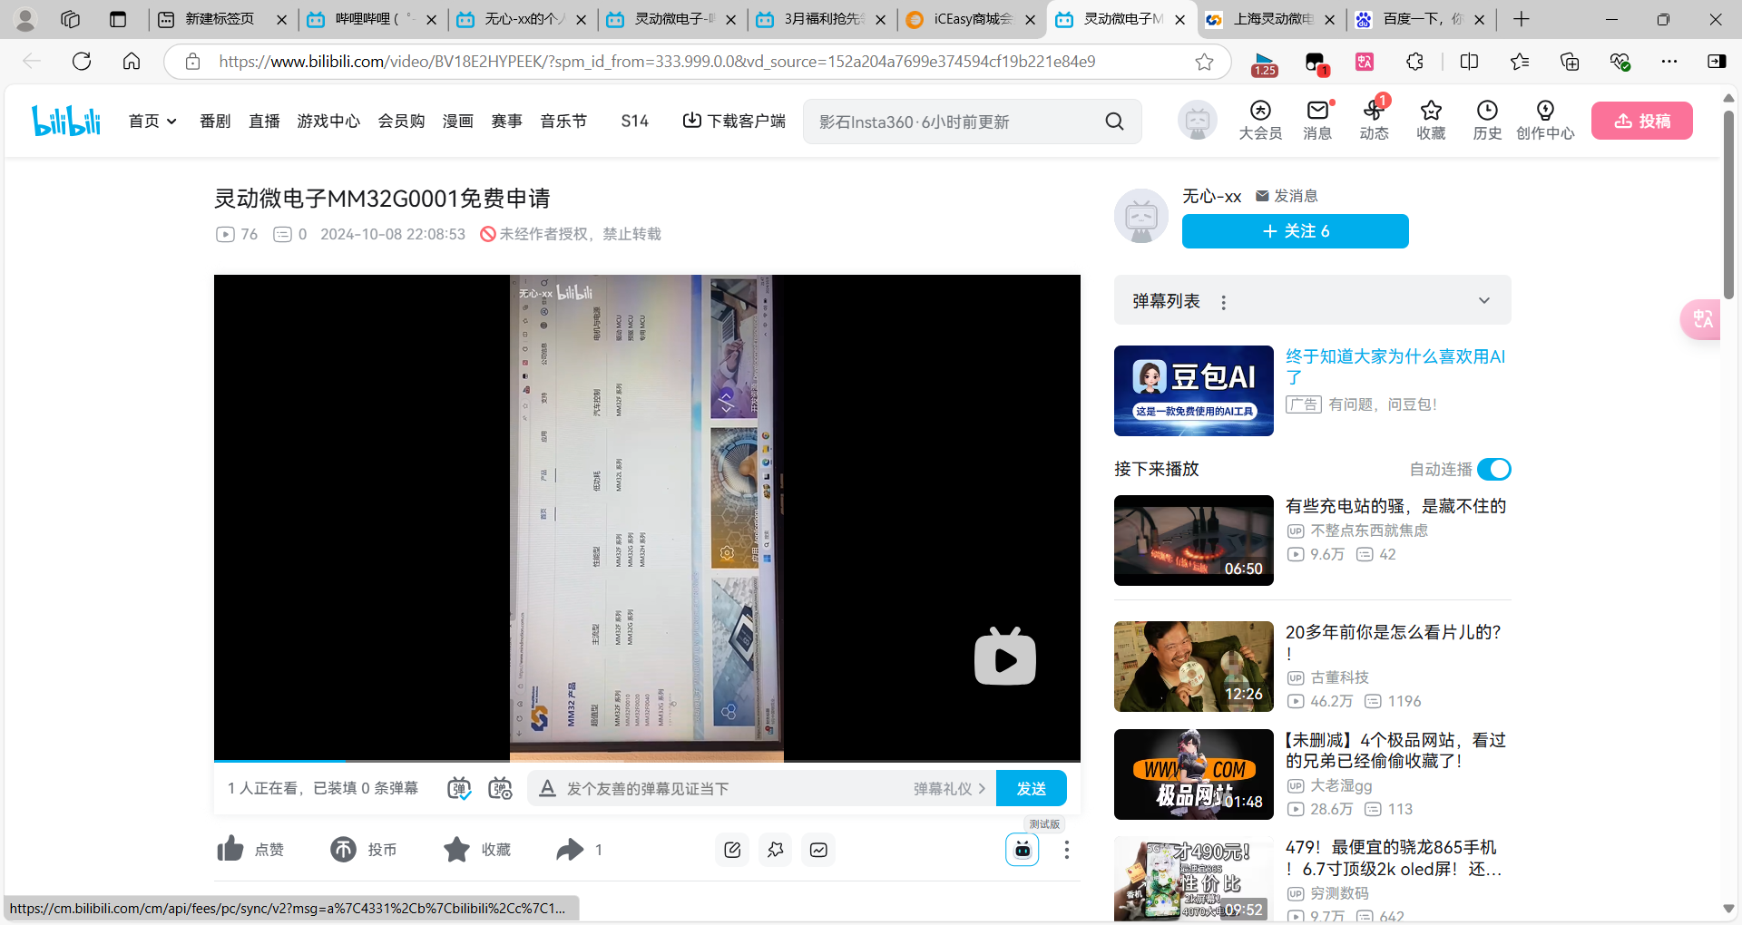Open the live streaming nav item
This screenshot has width=1742, height=925.
[264, 122]
